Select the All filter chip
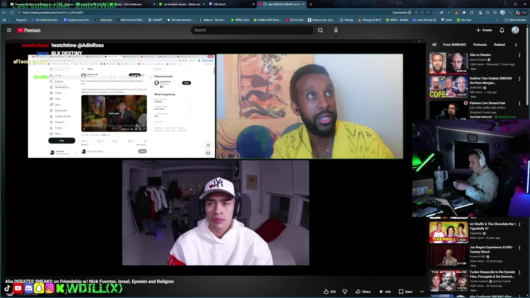 pos(434,45)
